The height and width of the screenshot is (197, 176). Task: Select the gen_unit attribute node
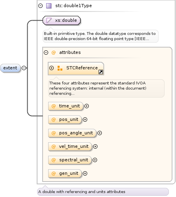(x=65, y=174)
